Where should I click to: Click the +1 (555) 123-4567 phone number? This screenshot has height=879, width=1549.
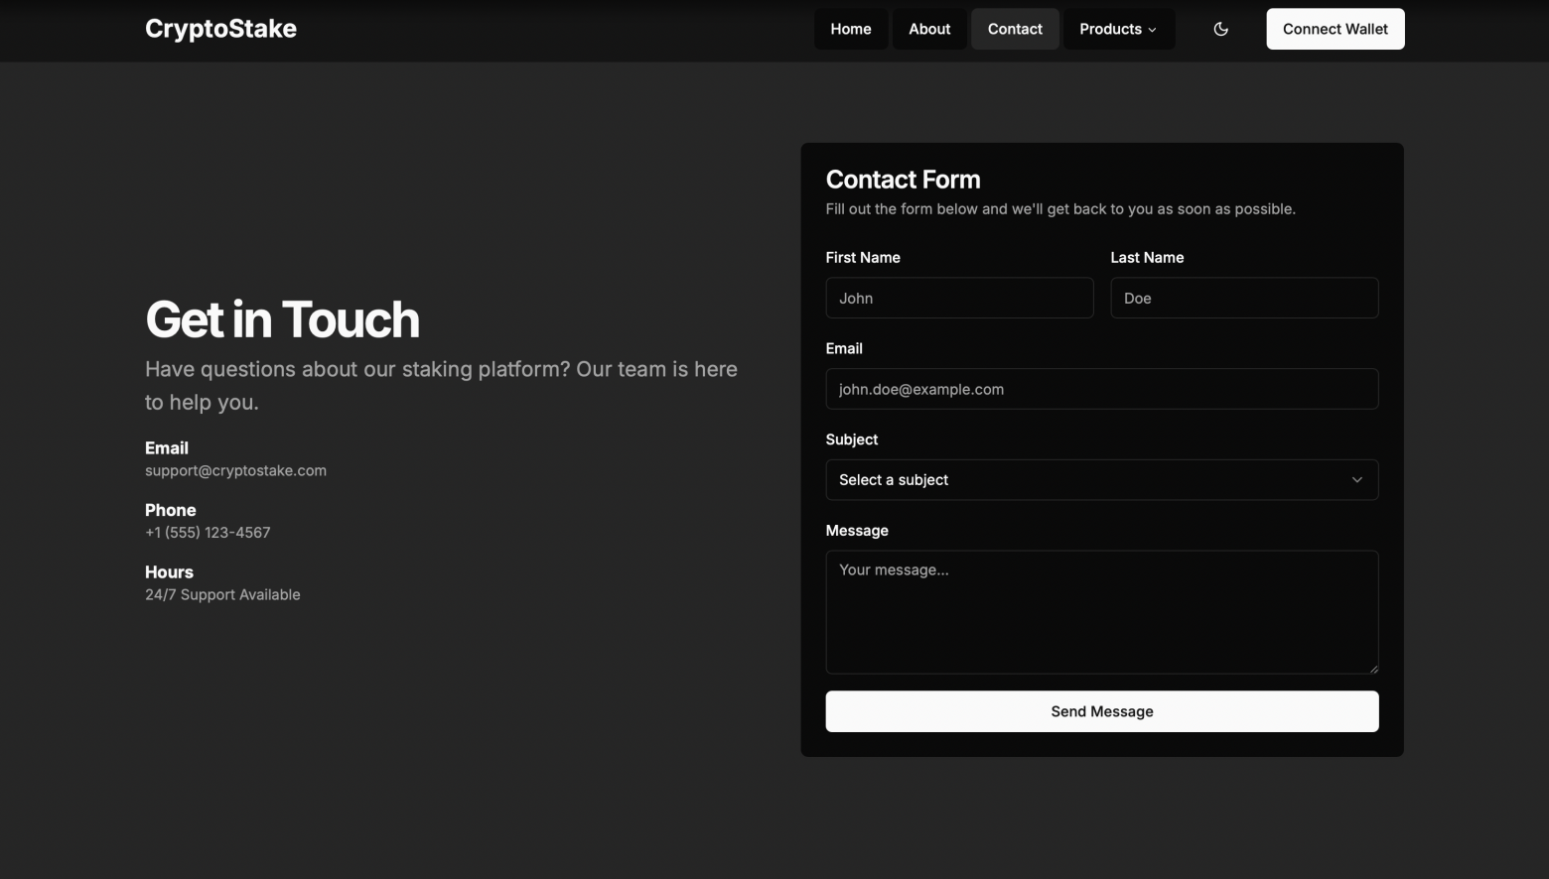208,533
